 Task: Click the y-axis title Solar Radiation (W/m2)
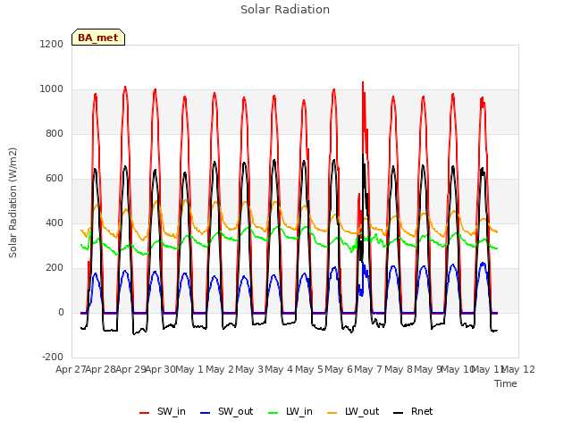[x=13, y=203]
